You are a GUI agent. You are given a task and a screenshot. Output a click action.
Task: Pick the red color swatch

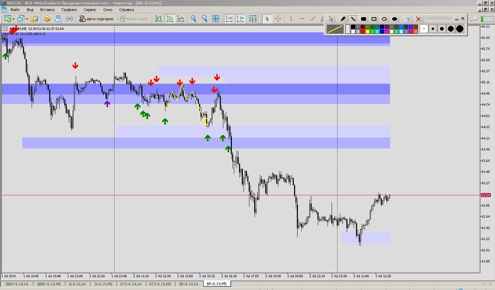tap(363, 31)
